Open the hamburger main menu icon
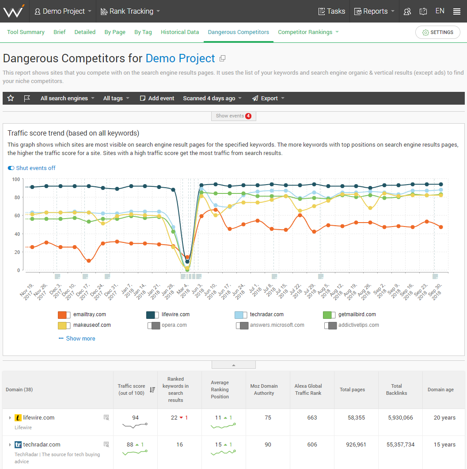This screenshot has width=467, height=469. tap(456, 11)
